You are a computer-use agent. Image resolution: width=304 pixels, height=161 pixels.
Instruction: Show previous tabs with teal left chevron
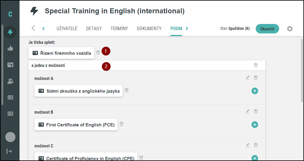(44, 29)
